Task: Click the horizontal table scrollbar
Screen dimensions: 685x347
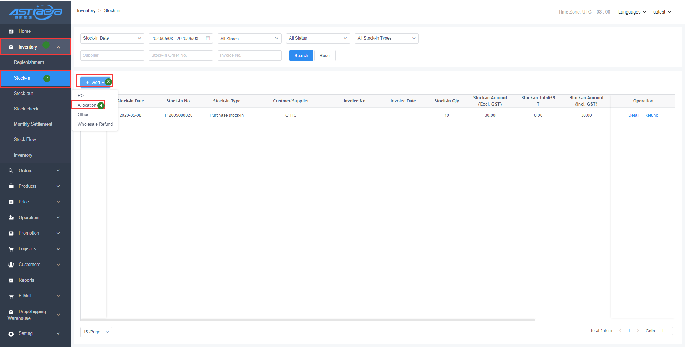Action: point(308,320)
